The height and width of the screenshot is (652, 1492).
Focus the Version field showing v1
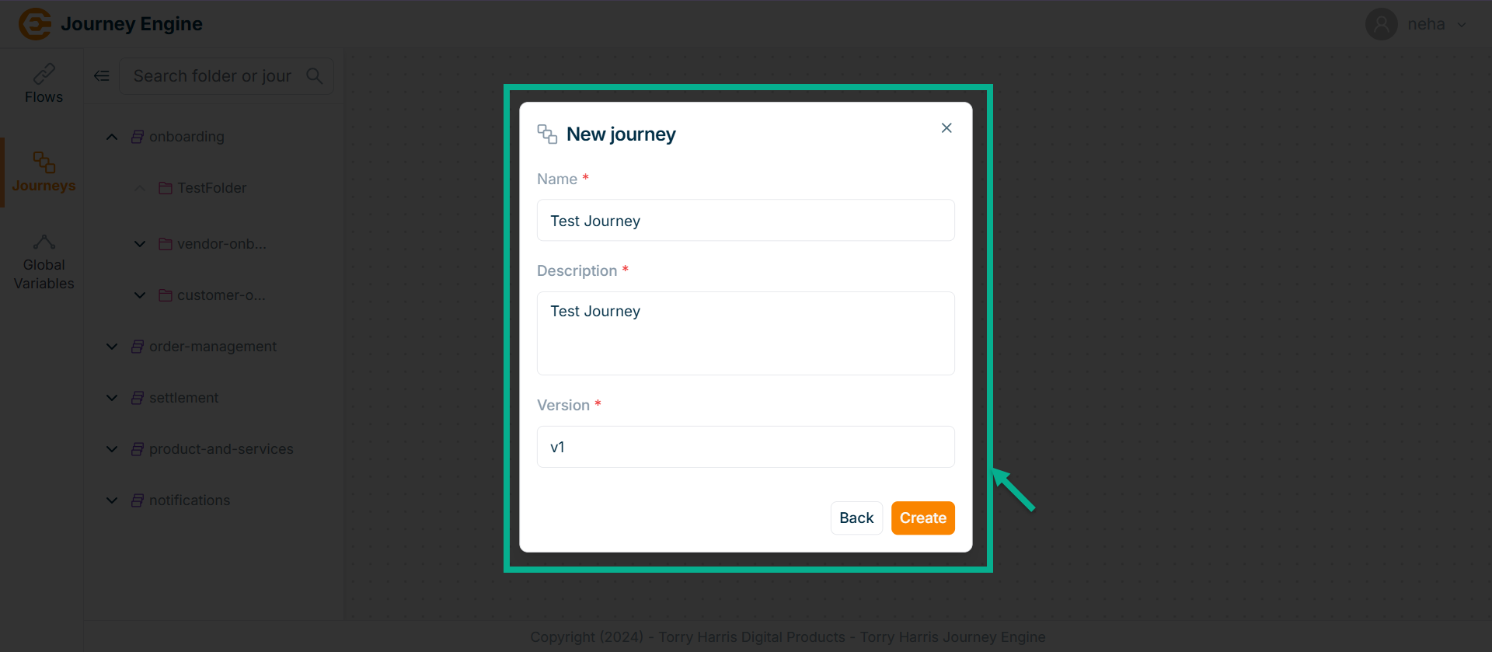[746, 447]
